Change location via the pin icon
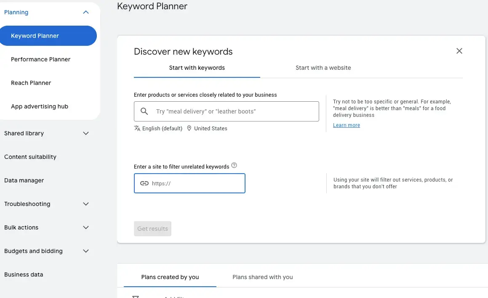 point(189,128)
